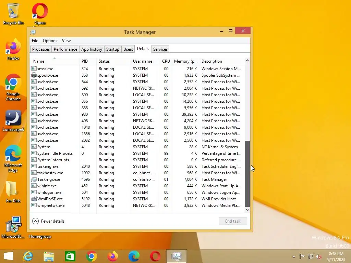The width and height of the screenshot is (351, 263).
Task: Select the wmpnetwk.exe process row
Action: [x=137, y=205]
